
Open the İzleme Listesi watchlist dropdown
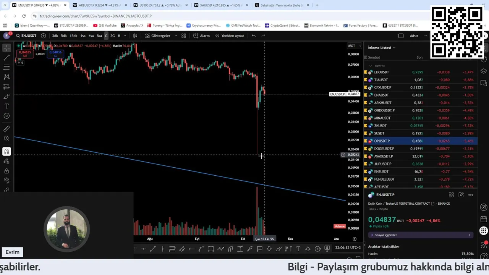point(382,48)
